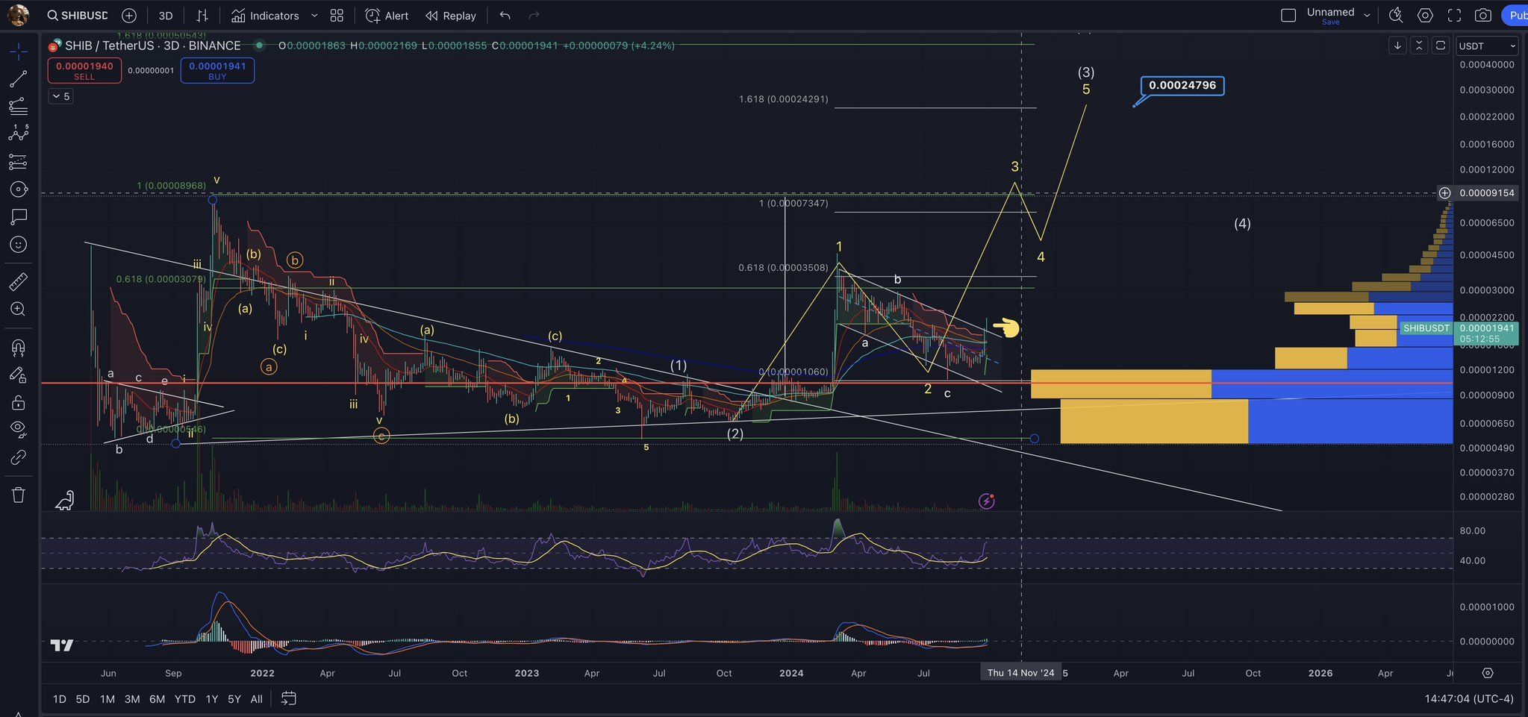The height and width of the screenshot is (717, 1528).
Task: Select the 6M date range
Action: click(x=157, y=699)
